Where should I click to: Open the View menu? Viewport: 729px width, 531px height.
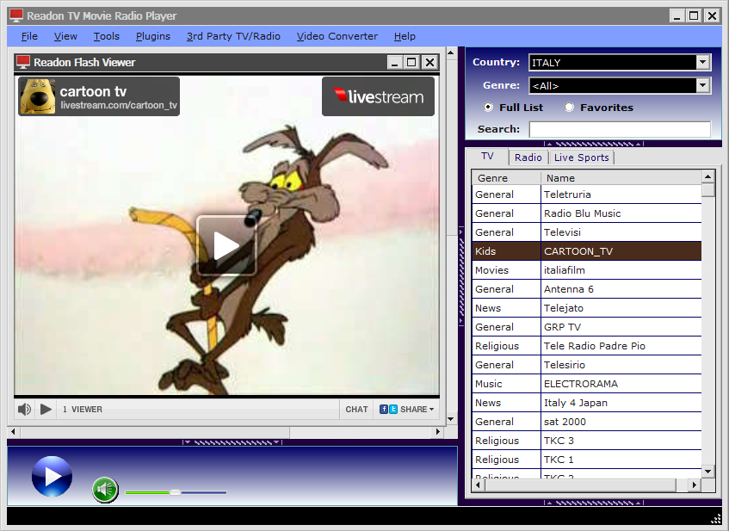[x=65, y=36]
